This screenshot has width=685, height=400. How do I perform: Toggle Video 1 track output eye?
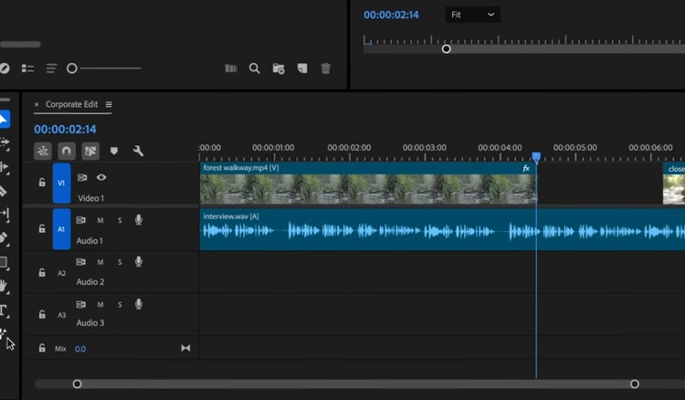click(x=101, y=178)
